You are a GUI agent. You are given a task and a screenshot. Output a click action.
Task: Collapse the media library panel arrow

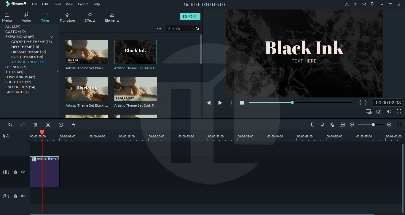point(57,71)
